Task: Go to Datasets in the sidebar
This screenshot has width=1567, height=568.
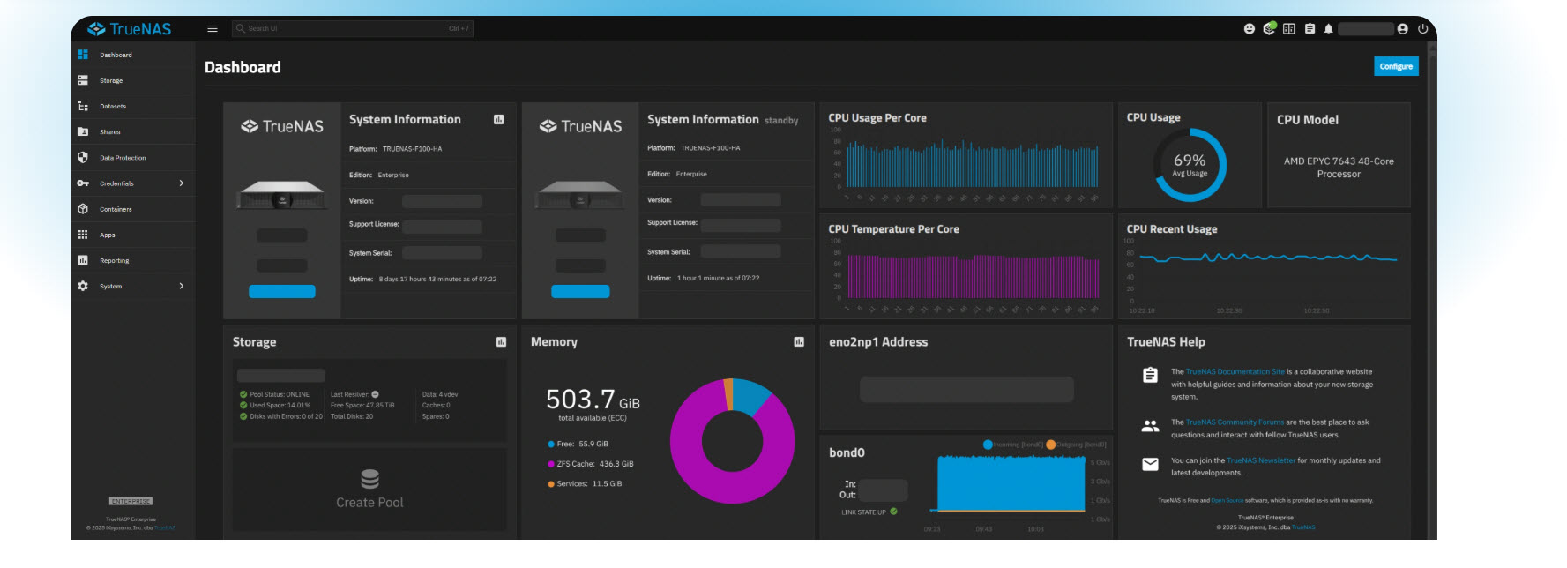Action: tap(113, 107)
